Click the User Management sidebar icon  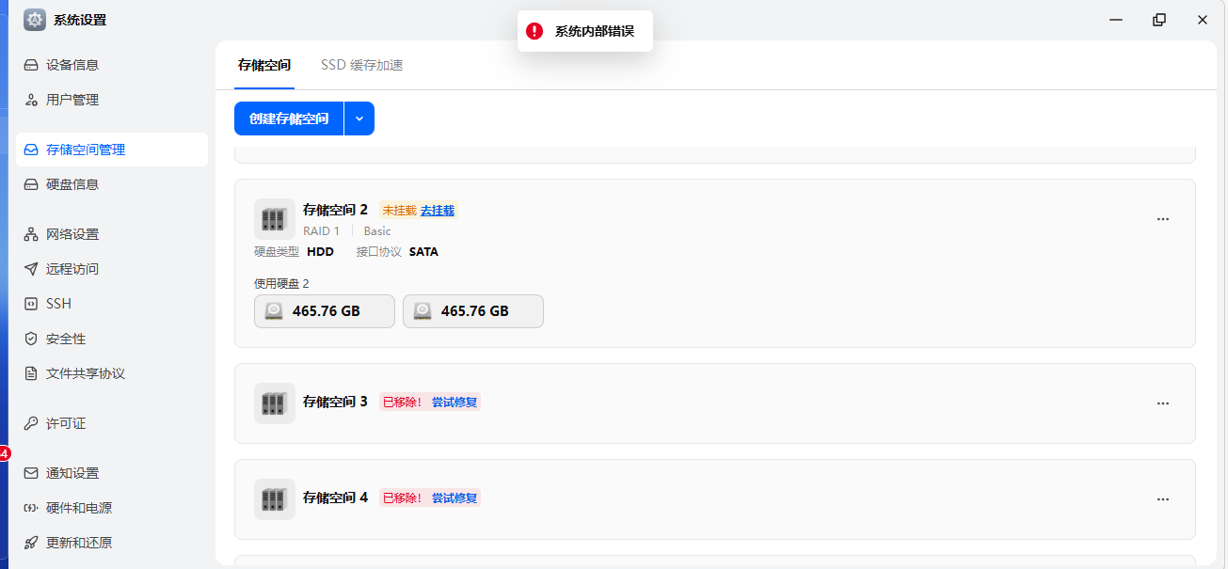pyautogui.click(x=31, y=100)
